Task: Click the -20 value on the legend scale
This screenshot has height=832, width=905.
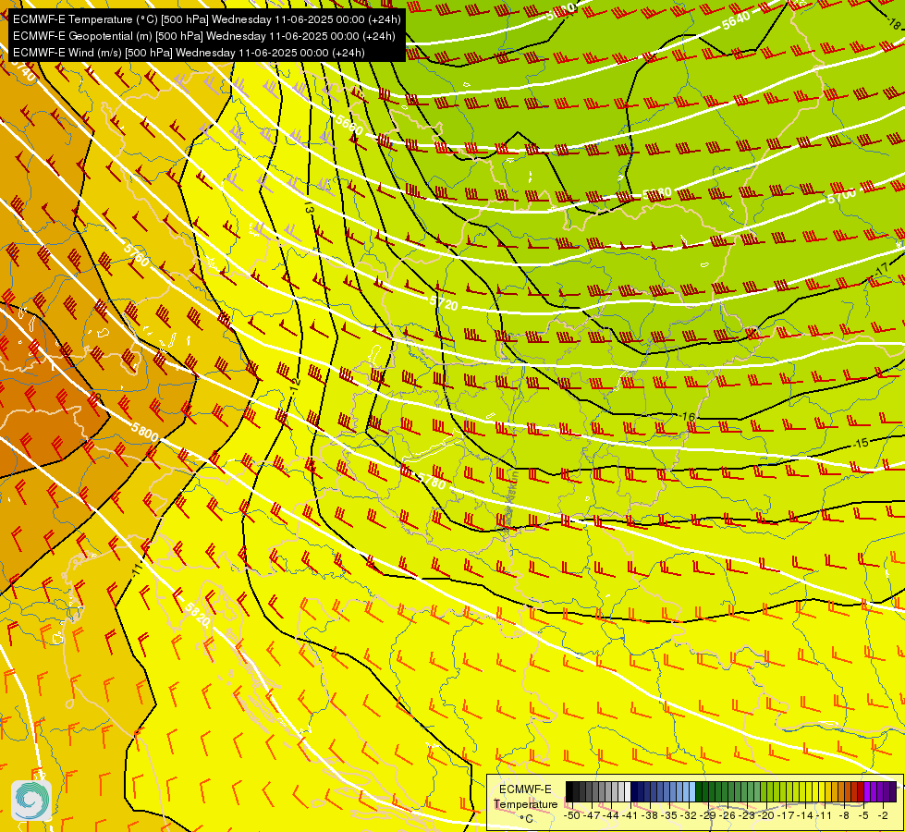Action: 767,815
